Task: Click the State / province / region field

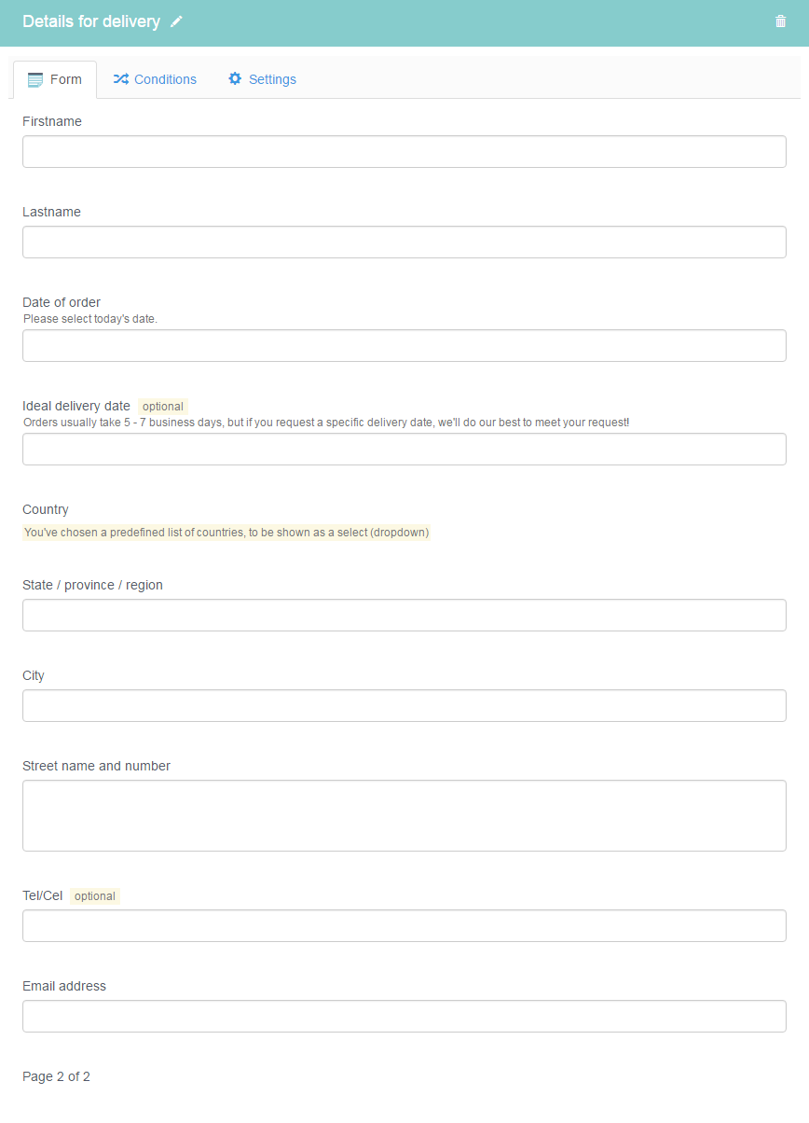Action: 404,616
